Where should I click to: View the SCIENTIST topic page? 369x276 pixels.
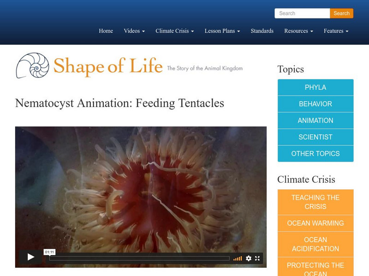(x=315, y=137)
